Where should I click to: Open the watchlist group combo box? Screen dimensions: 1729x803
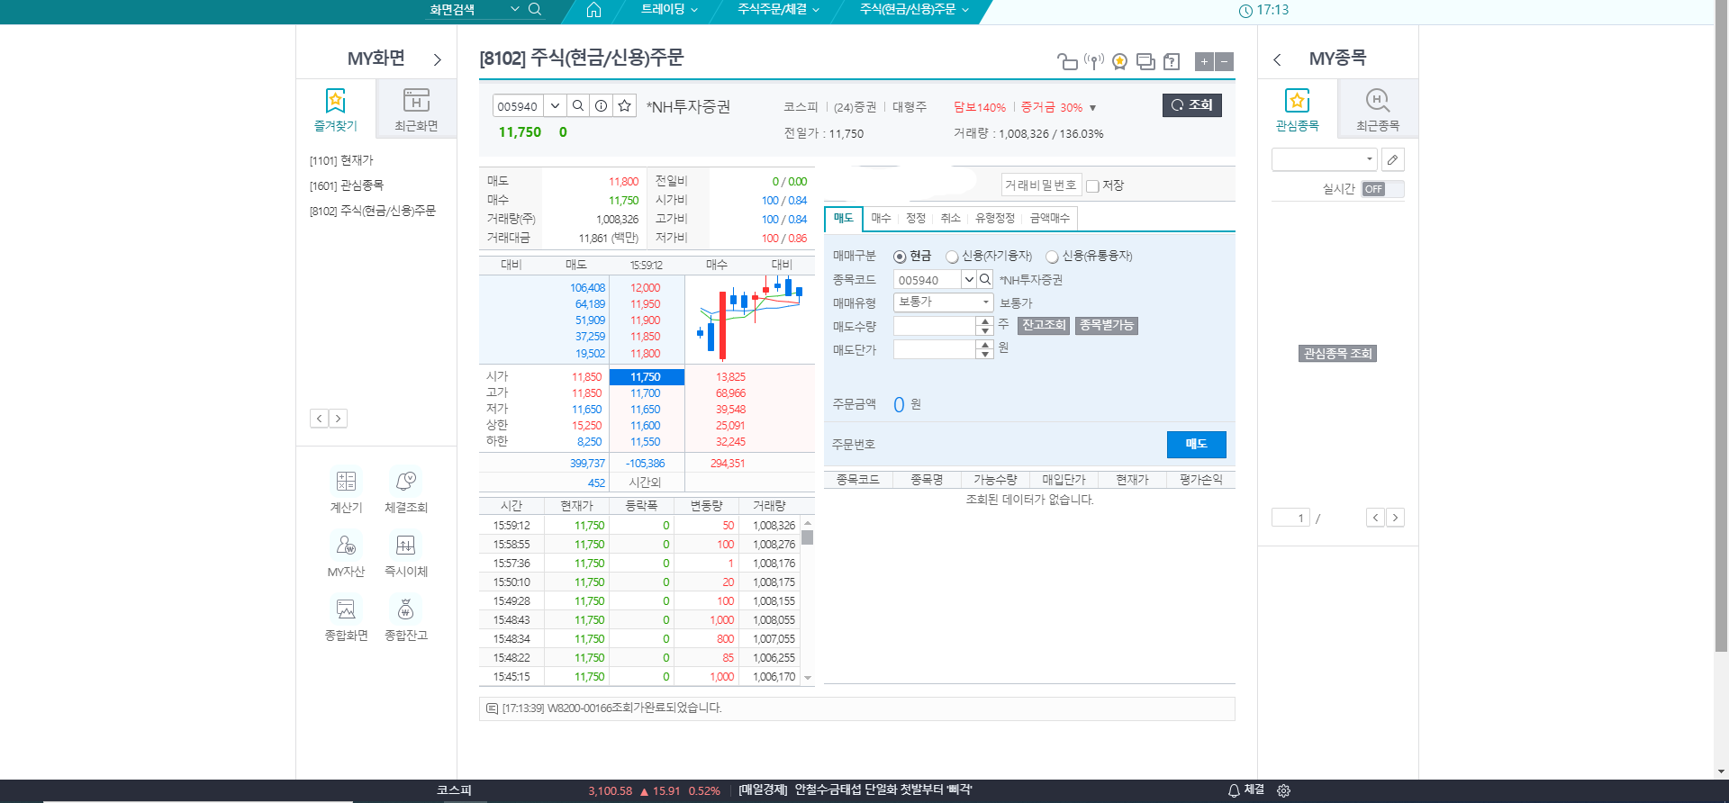(x=1324, y=159)
